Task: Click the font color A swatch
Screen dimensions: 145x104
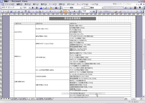Action: point(41,8)
